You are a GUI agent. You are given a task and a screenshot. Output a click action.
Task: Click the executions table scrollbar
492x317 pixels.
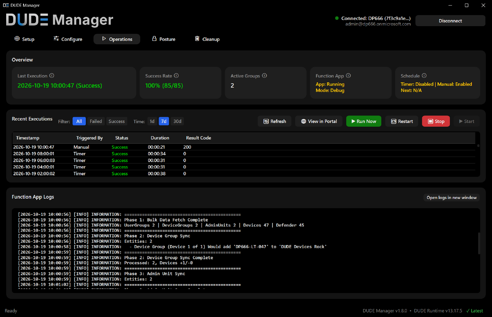click(x=478, y=146)
